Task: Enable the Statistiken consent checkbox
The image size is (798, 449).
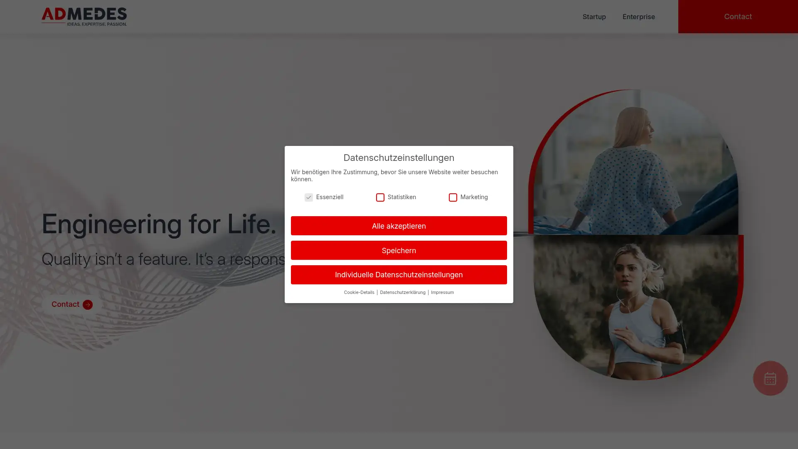Action: coord(380,197)
